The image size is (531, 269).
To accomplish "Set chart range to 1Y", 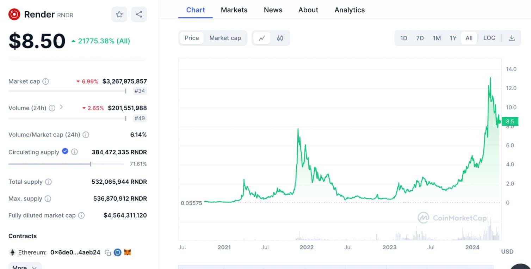I will click(x=453, y=38).
